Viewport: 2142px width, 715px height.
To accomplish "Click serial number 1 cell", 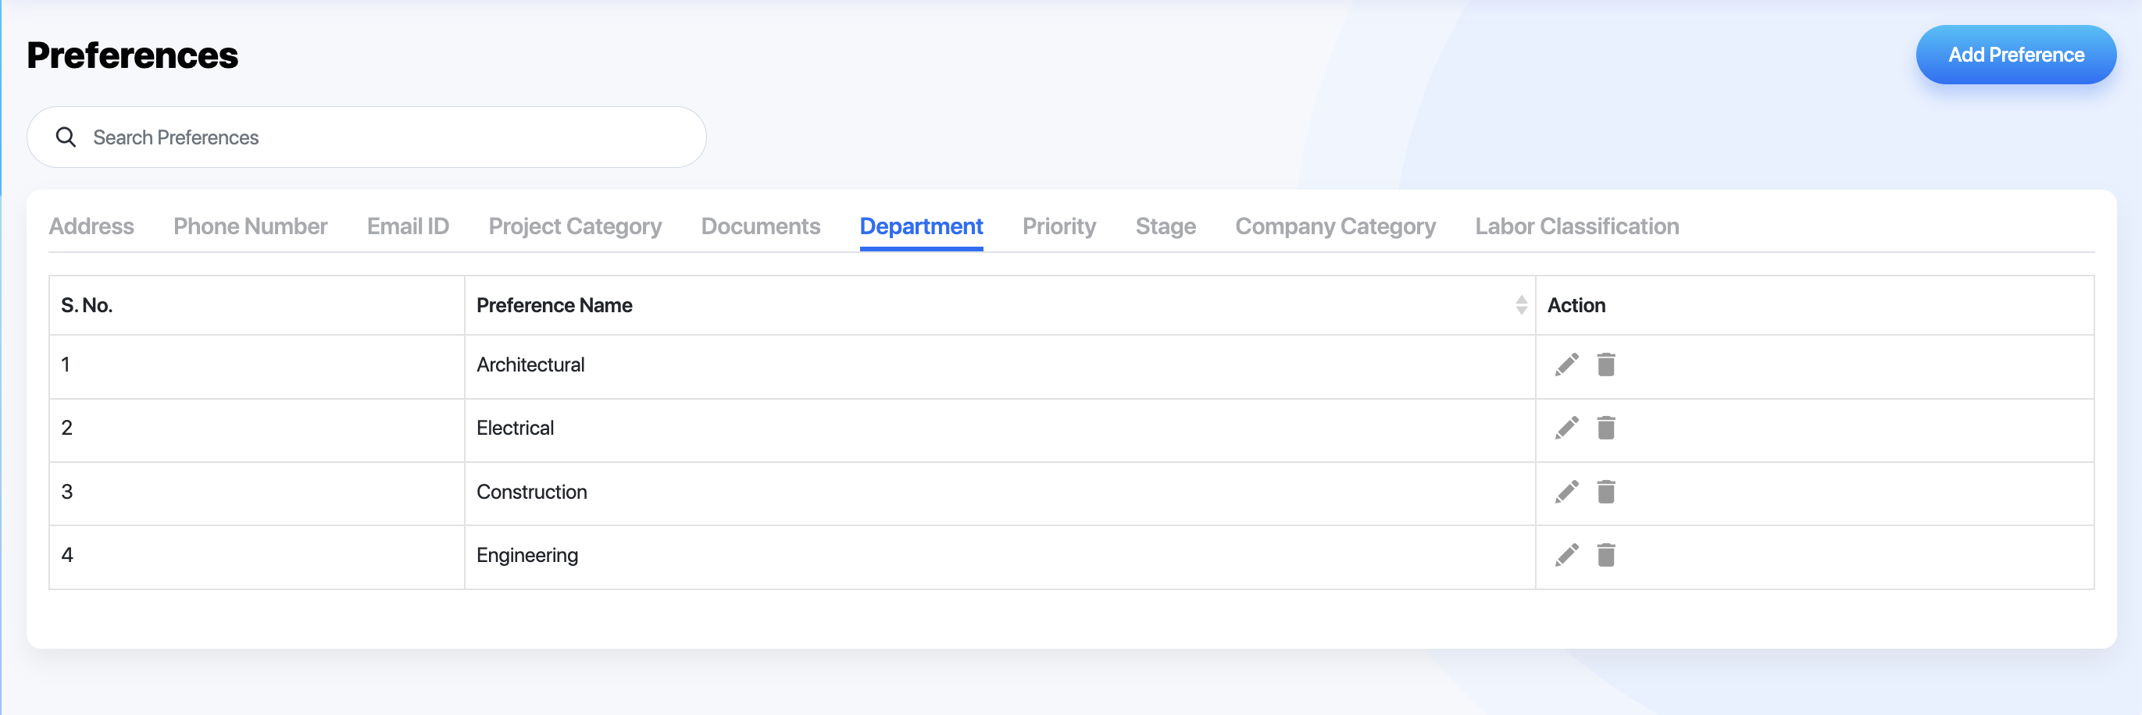I will tap(256, 366).
